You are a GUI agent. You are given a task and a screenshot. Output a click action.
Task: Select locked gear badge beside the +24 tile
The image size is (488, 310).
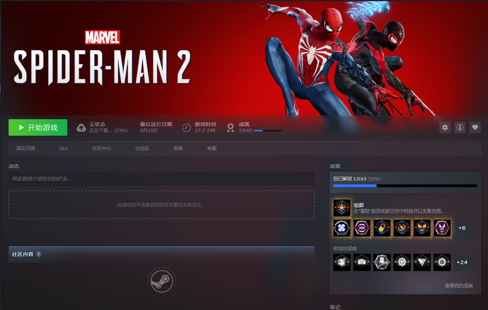[x=442, y=263]
